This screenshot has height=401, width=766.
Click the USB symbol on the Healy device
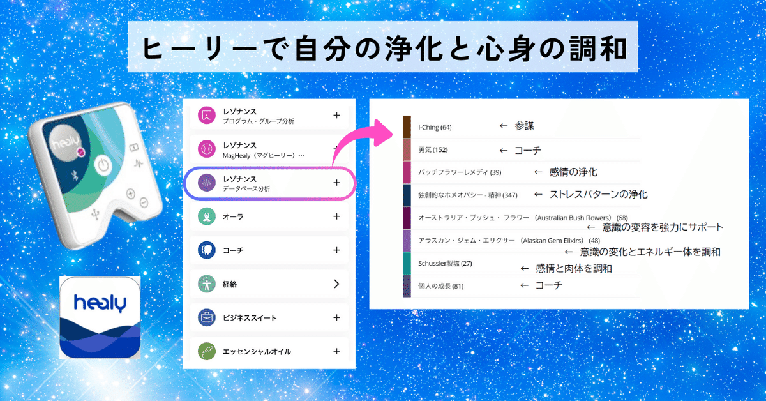pyautogui.click(x=94, y=215)
